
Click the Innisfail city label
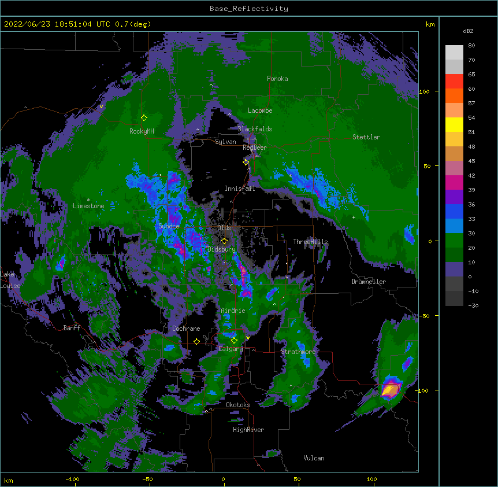click(x=240, y=189)
